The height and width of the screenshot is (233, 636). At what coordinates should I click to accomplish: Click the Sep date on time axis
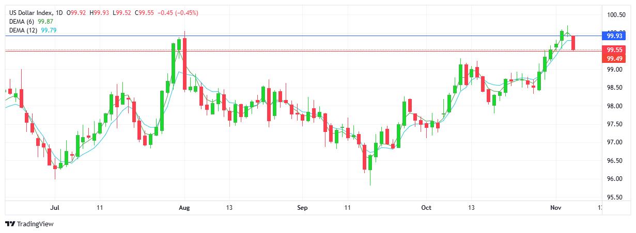tap(302, 208)
